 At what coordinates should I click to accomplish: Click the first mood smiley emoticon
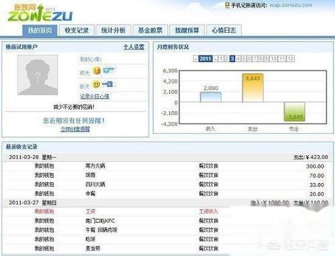(x=97, y=71)
